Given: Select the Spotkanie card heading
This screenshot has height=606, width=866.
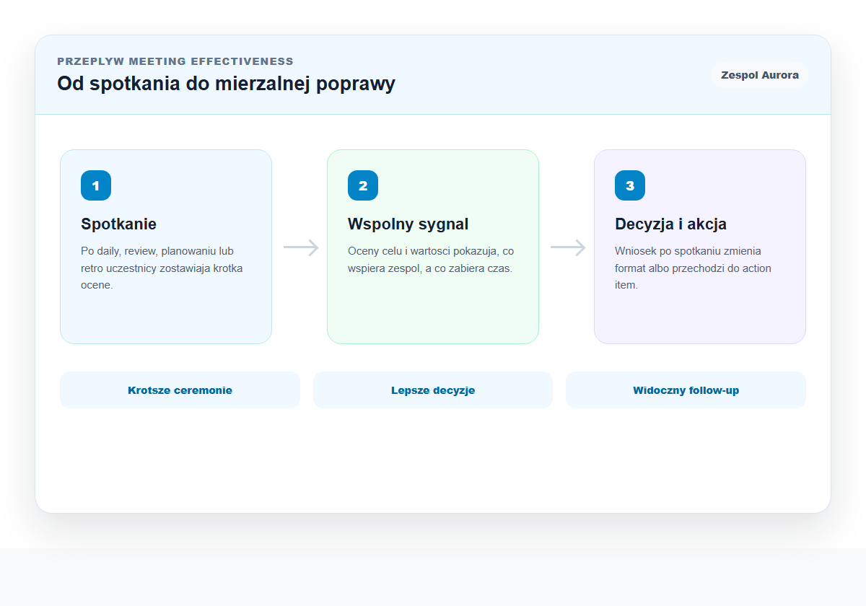Looking at the screenshot, I should click(x=118, y=224).
